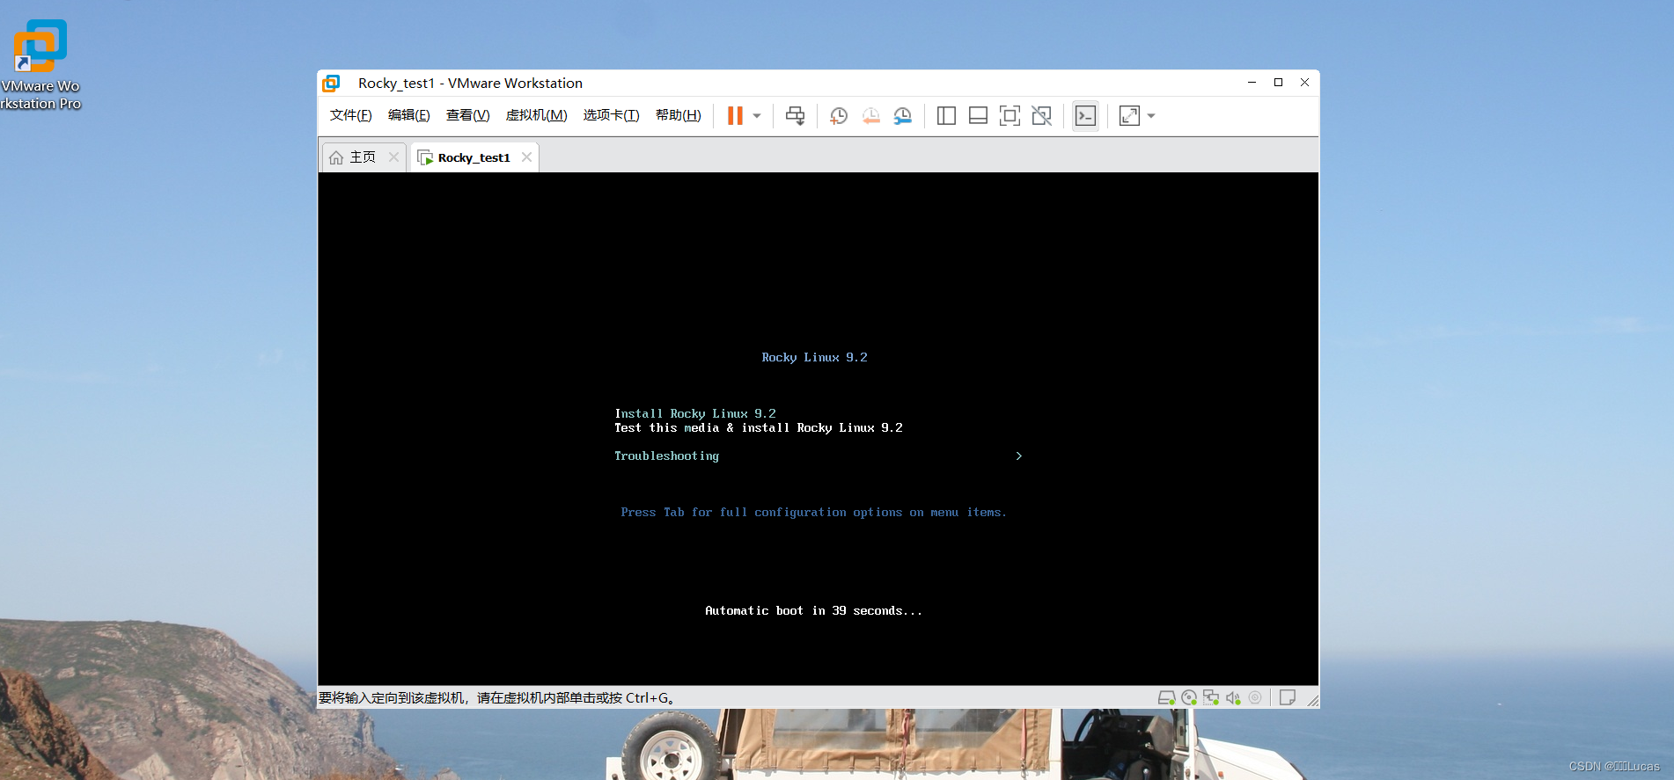Close the VMware Workstation window
The height and width of the screenshot is (780, 1674).
click(x=1304, y=83)
